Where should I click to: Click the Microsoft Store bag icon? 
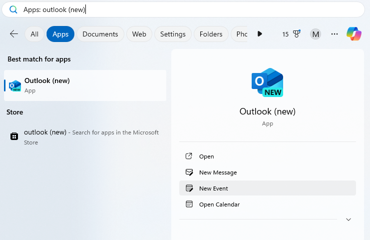click(x=14, y=136)
